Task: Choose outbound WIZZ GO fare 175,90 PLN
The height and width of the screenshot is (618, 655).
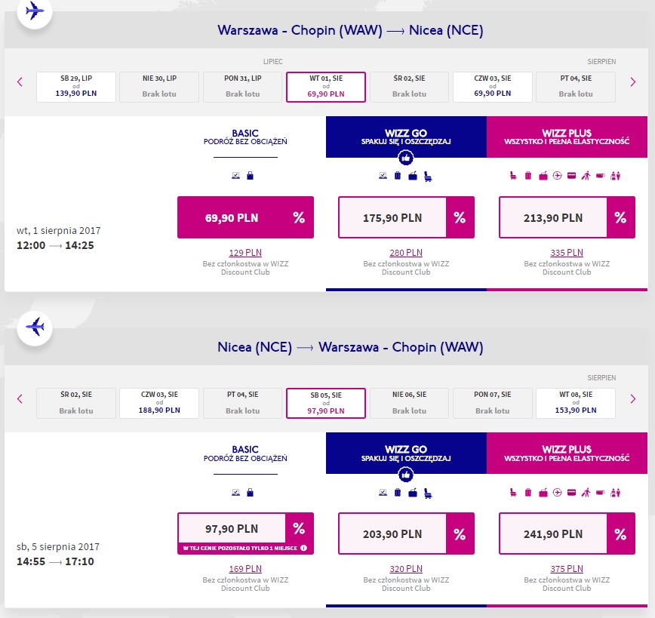Action: click(406, 217)
